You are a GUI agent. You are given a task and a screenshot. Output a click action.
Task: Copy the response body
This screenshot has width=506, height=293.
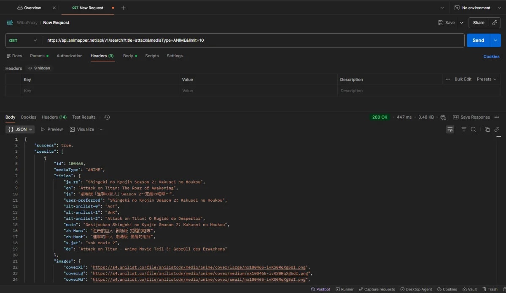[487, 129]
